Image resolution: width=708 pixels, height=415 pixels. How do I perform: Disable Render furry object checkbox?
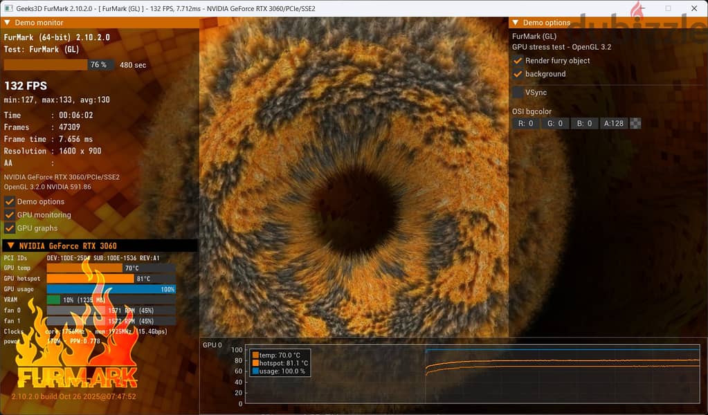[518, 60]
